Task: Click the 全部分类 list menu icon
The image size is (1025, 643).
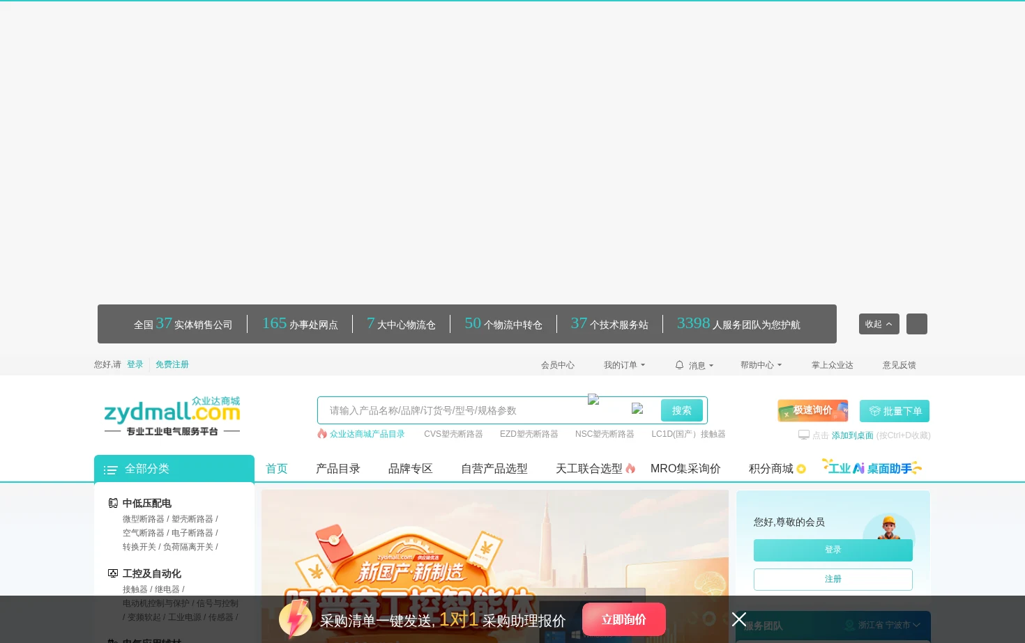Action: click(x=110, y=470)
